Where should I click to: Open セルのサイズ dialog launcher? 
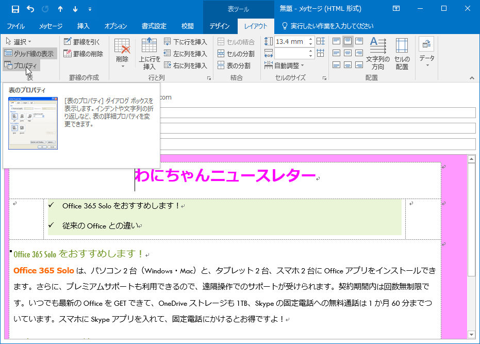click(324, 78)
